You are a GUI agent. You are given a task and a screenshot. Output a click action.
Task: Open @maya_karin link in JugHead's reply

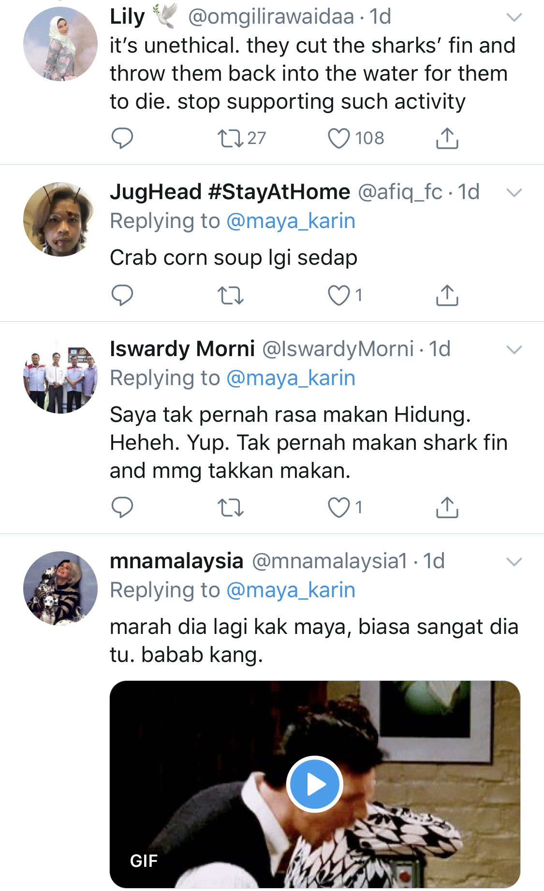(x=291, y=221)
